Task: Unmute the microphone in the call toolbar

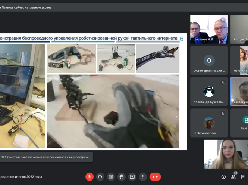Action: tap(89, 177)
